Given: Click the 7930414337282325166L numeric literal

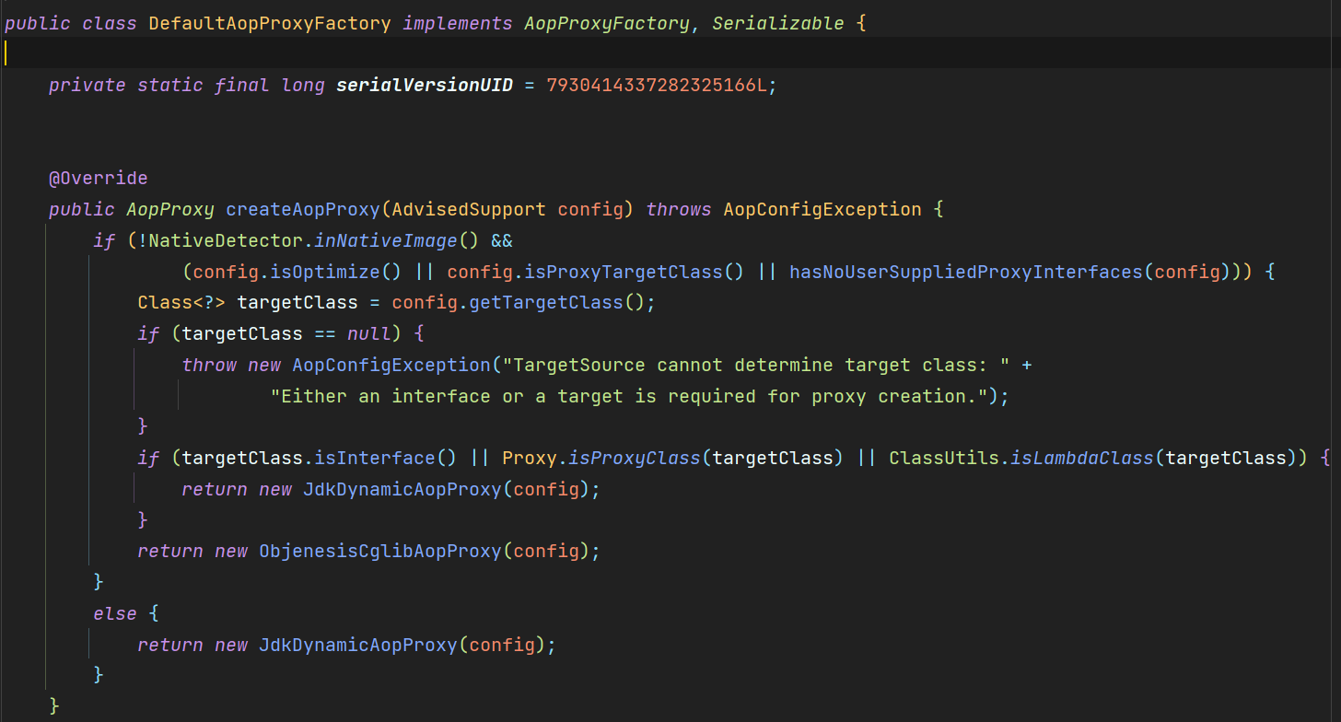Looking at the screenshot, I should pos(656,86).
